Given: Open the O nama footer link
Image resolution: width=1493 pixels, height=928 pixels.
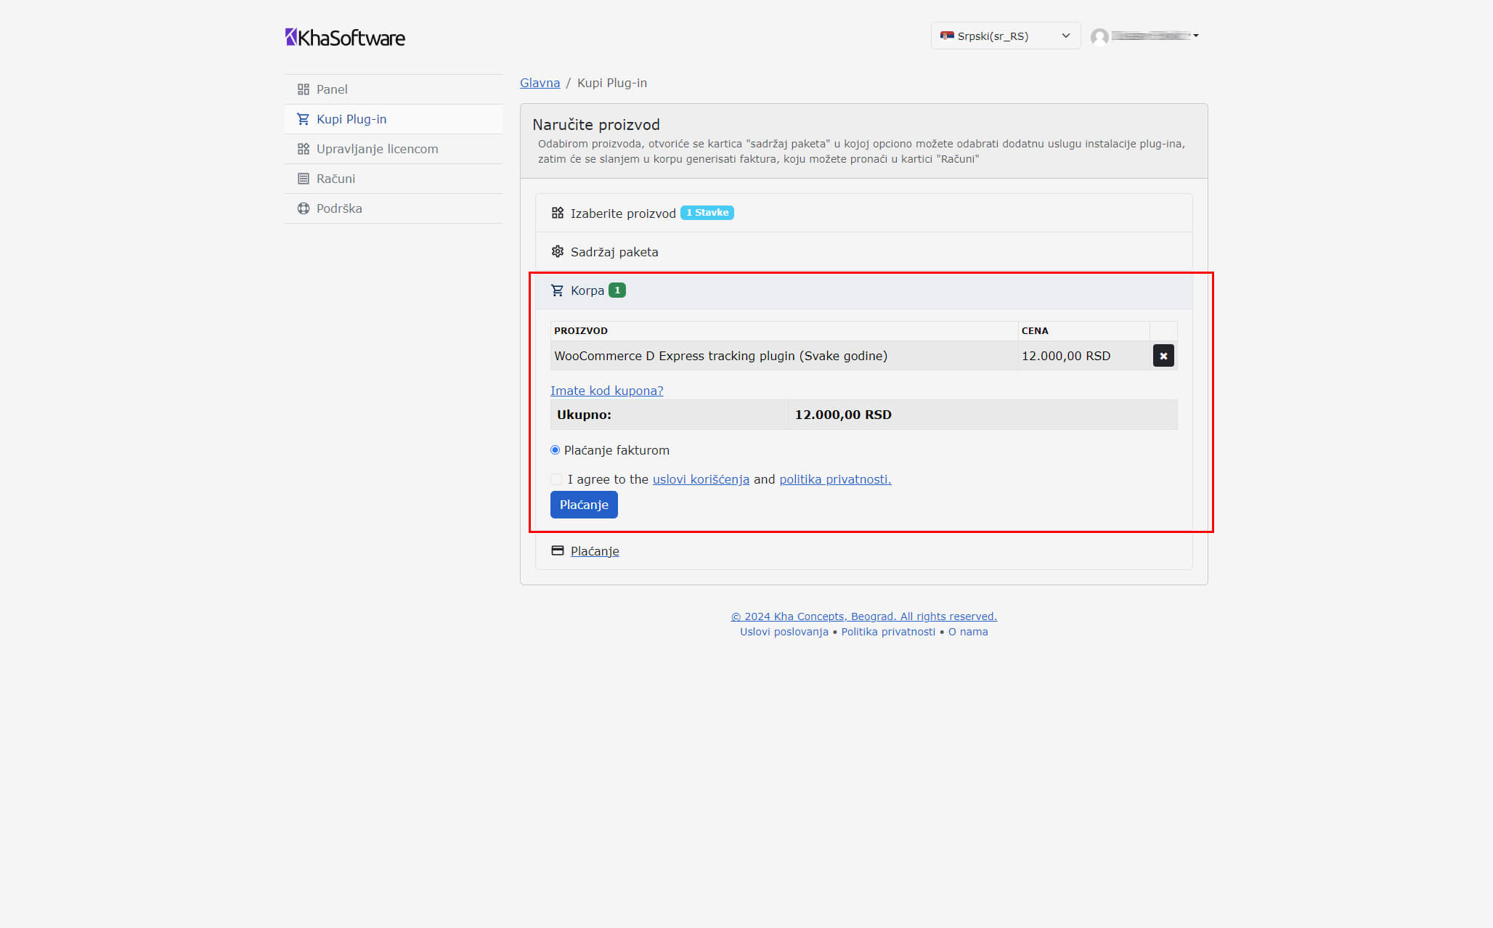Looking at the screenshot, I should click(x=968, y=632).
